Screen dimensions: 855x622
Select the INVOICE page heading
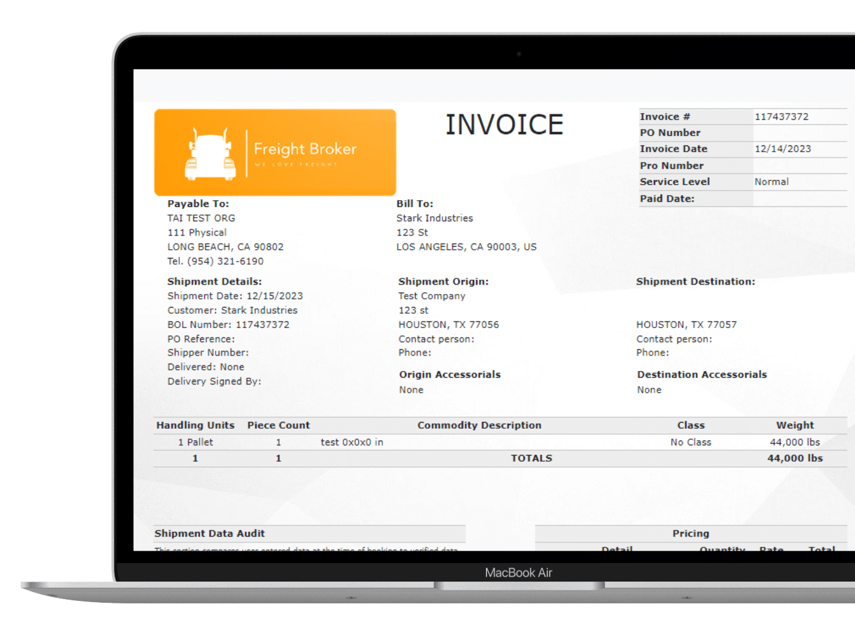tap(504, 125)
